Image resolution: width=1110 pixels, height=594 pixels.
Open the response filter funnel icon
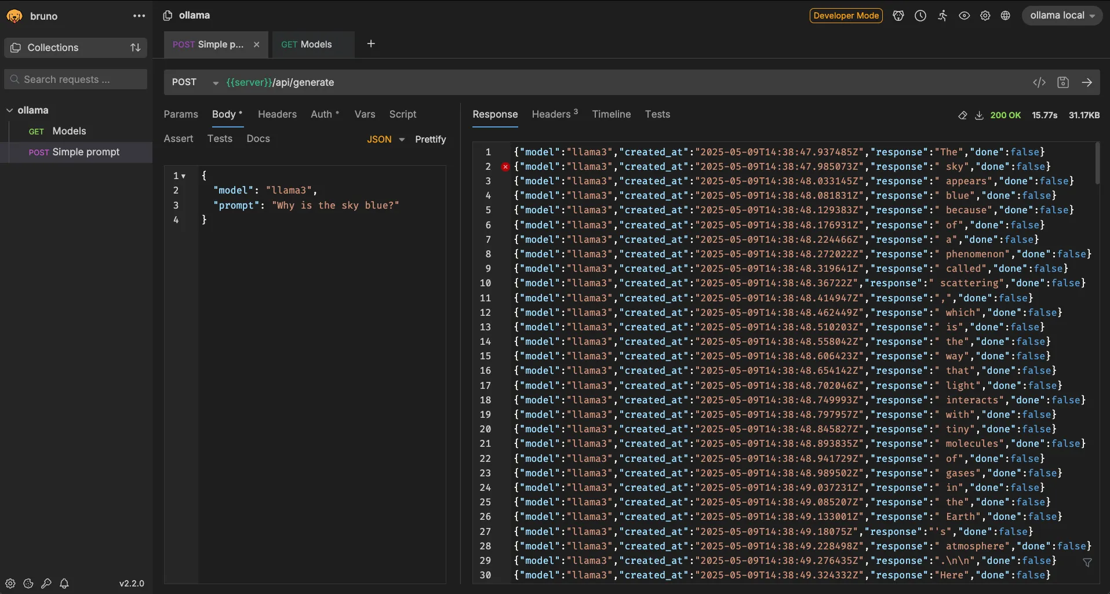tap(1087, 563)
